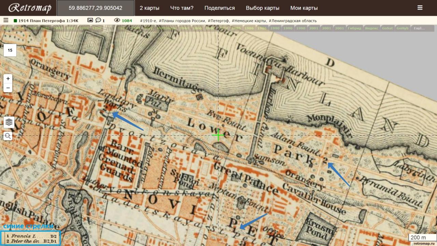
Task: Open the magnifier search tool
Action: pos(8,136)
